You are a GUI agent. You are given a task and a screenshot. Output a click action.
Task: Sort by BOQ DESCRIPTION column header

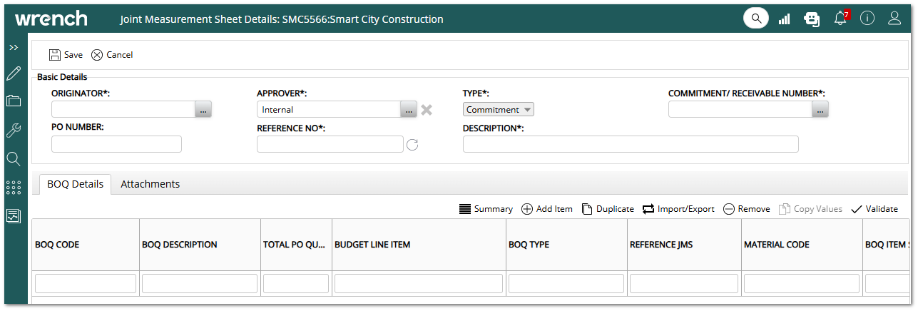(x=200, y=245)
